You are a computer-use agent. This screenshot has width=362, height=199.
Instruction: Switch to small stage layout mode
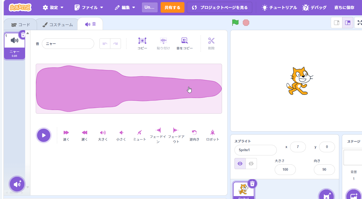pyautogui.click(x=336, y=22)
